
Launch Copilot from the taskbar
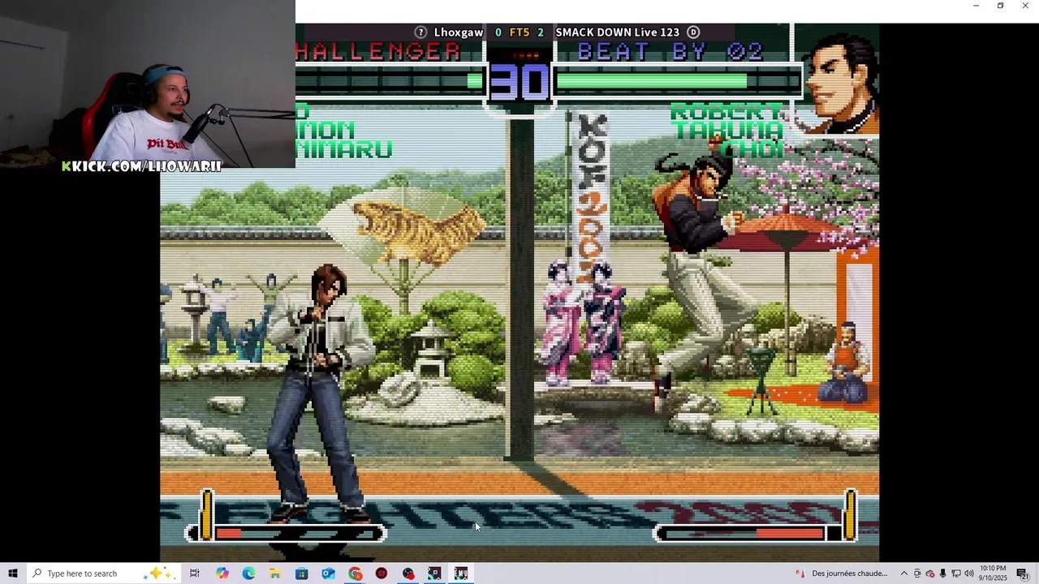(x=222, y=573)
